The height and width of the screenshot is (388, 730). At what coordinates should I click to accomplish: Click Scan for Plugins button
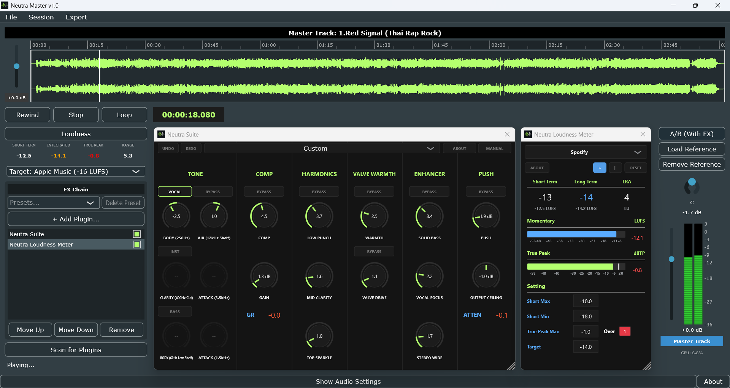point(76,350)
